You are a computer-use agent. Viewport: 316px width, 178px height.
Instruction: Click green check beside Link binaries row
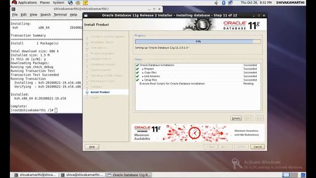(137, 76)
